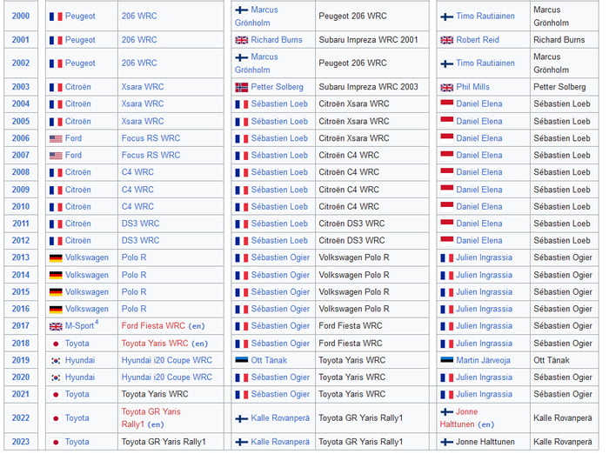Click the Finnish flag beside 2023 Kalle Rovanperä
The image size is (609, 454).
click(x=241, y=442)
